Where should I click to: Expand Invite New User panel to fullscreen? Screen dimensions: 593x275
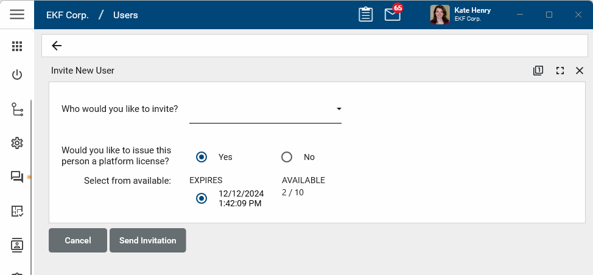(560, 71)
